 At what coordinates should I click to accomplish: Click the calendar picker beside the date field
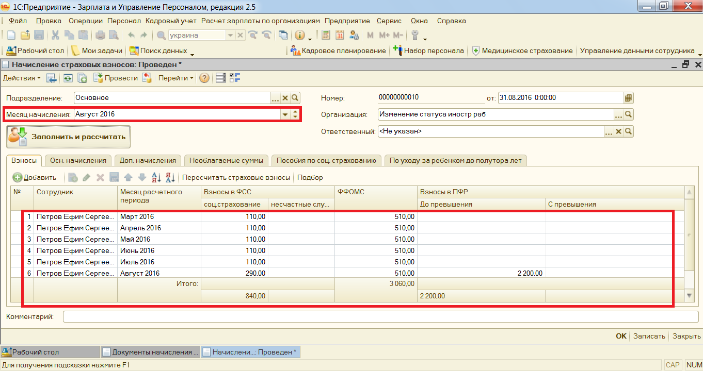coord(628,98)
